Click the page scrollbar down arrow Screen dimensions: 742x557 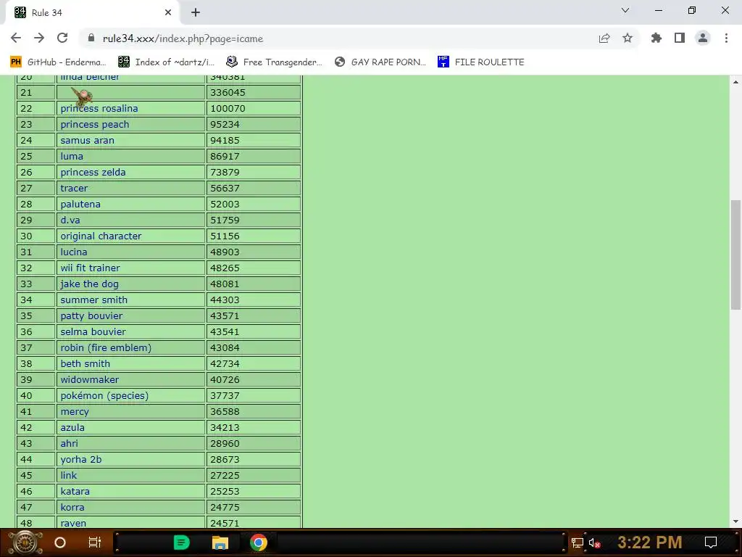click(735, 521)
